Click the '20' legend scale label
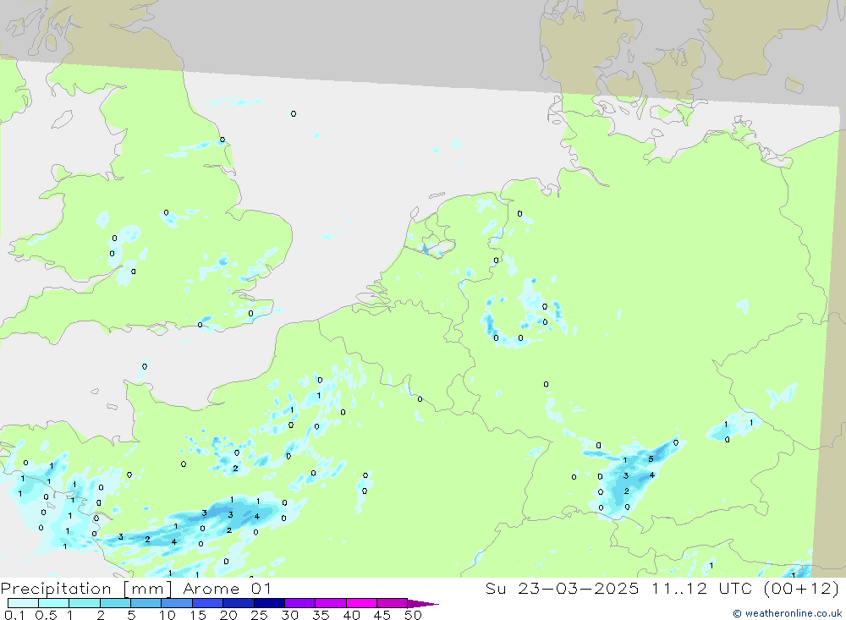The width and height of the screenshot is (846, 620). [x=228, y=615]
